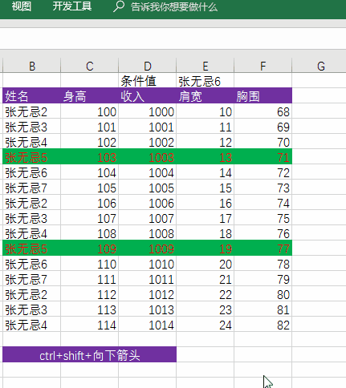Click the red 71 cell in green row
Viewport: 346px width, 388px height.
click(263, 157)
